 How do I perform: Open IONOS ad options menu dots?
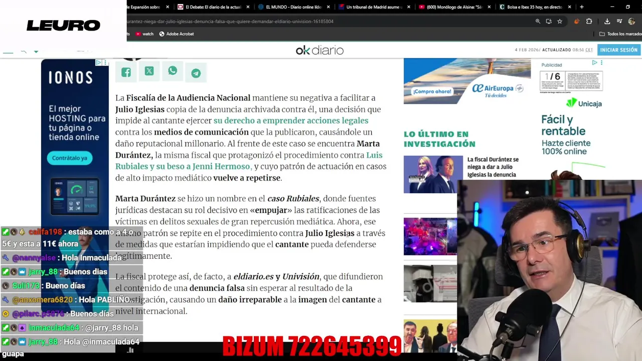(105, 63)
